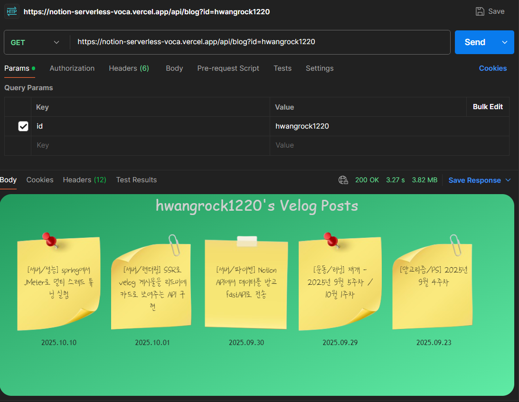Click the Save floppy disk icon
Screen dimensions: 519x402
click(x=480, y=11)
